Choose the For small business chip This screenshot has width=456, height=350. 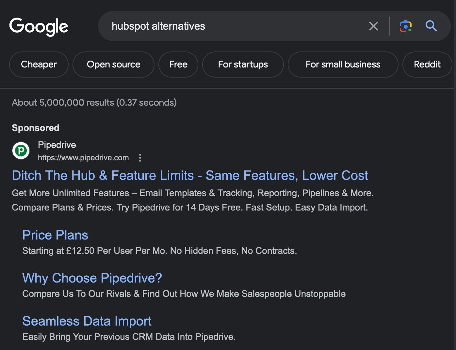pos(343,65)
